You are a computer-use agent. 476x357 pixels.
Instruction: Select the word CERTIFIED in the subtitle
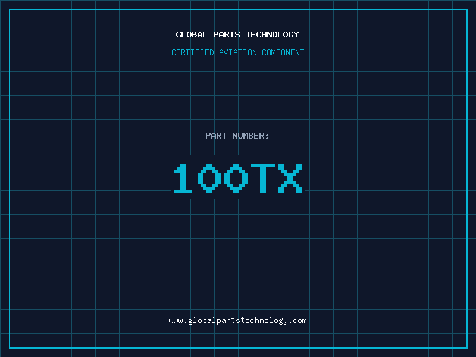click(x=192, y=52)
